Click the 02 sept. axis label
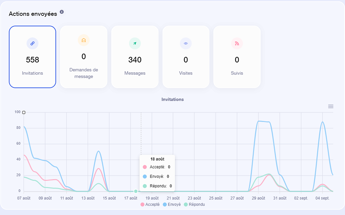Viewport: 345px width, 215px height. [x=301, y=198]
